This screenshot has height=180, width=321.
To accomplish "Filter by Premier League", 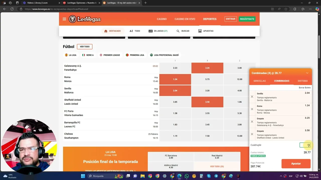I will point(110,55).
